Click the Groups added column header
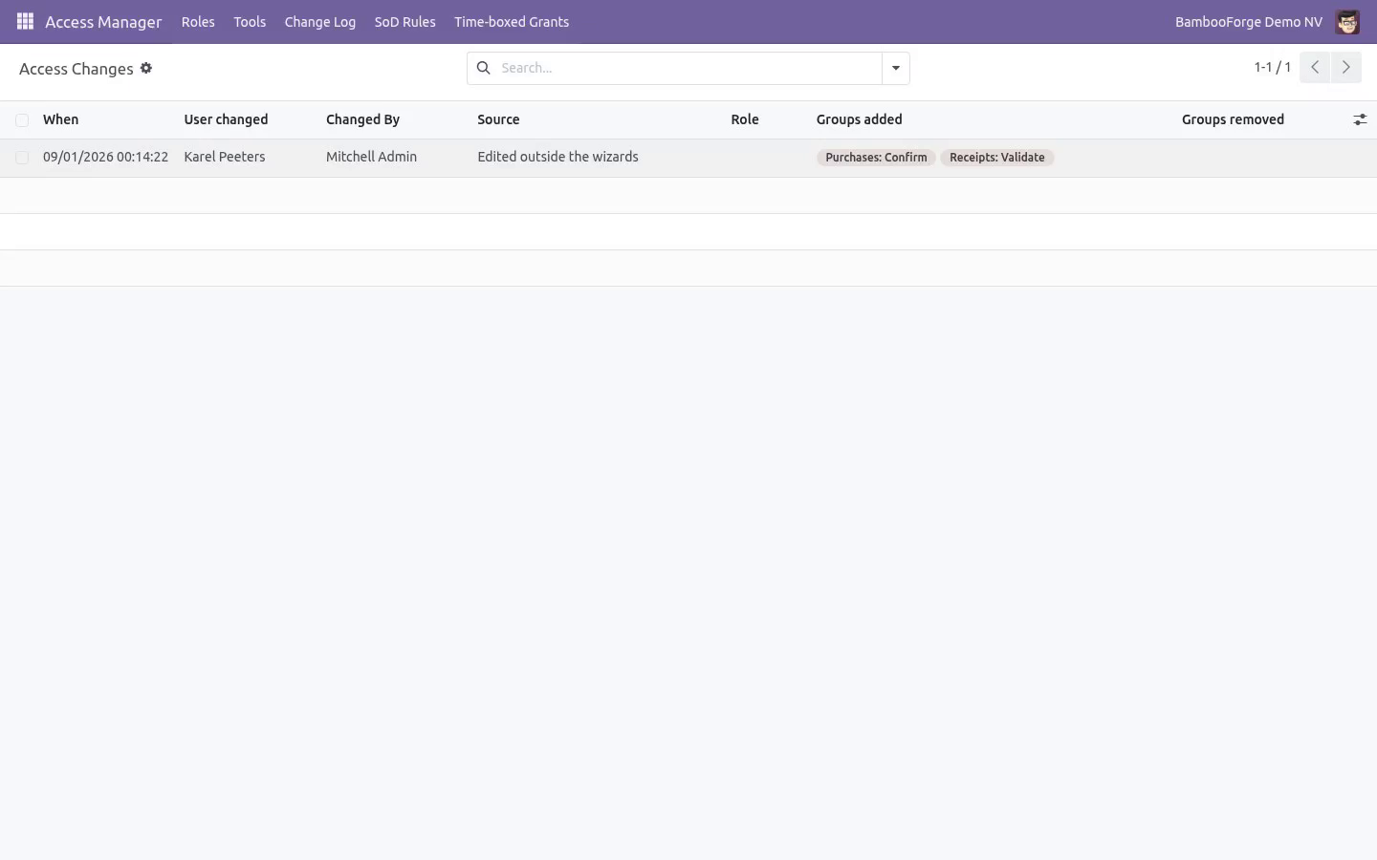 859,119
